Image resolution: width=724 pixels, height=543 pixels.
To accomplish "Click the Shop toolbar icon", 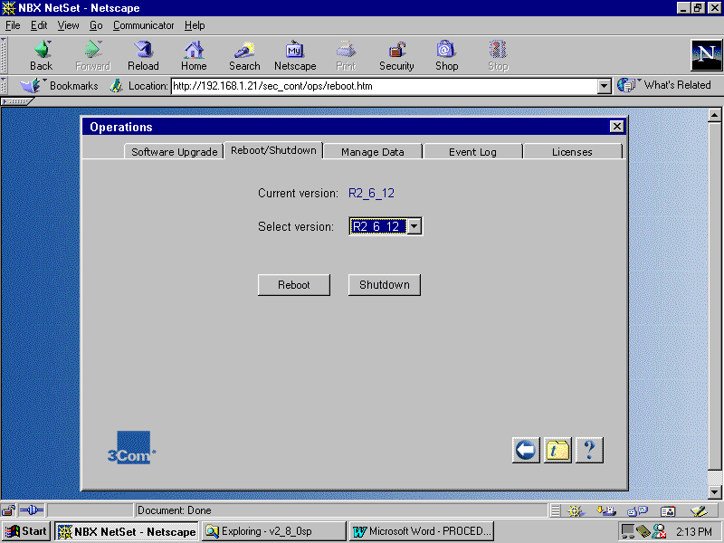I will (x=446, y=50).
